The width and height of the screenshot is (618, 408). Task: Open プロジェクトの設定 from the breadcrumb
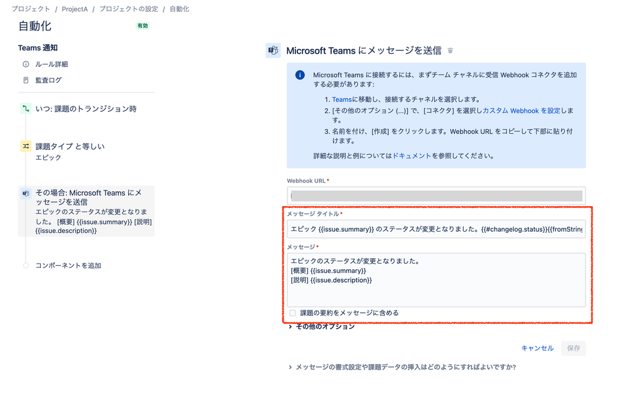tap(128, 9)
